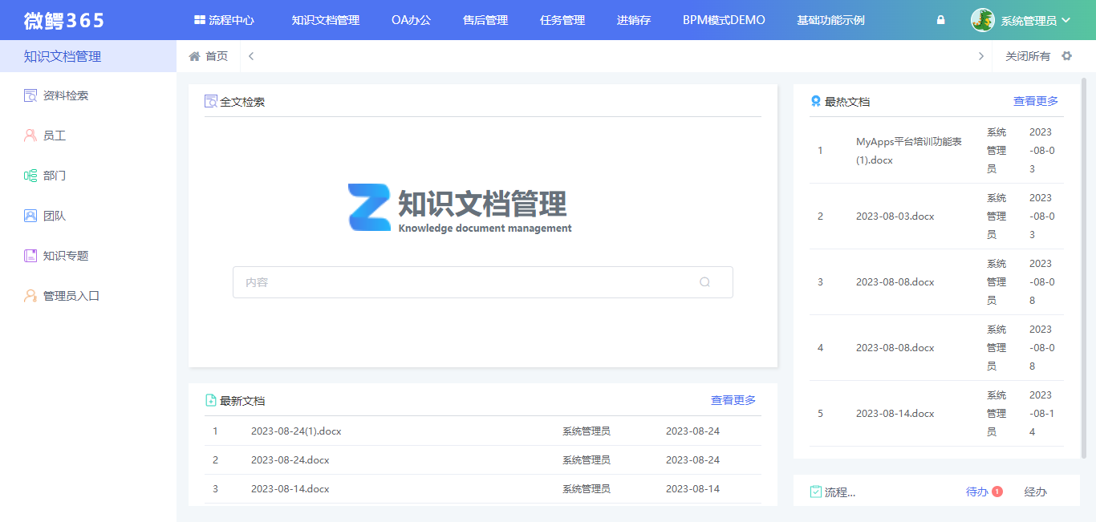The width and height of the screenshot is (1096, 522).
Task: Open 2023-08-24(1).docx in 最新文档
Action: point(296,431)
